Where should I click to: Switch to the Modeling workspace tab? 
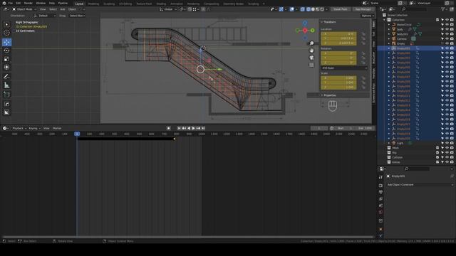click(93, 4)
